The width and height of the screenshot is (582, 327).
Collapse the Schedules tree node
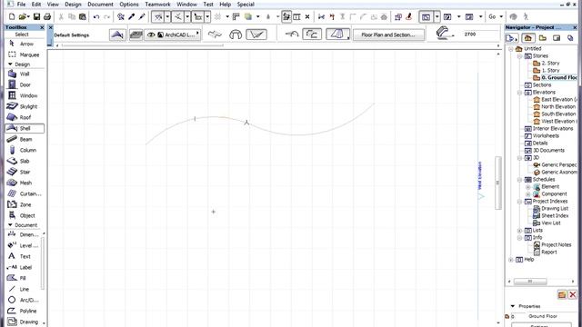pos(520,180)
